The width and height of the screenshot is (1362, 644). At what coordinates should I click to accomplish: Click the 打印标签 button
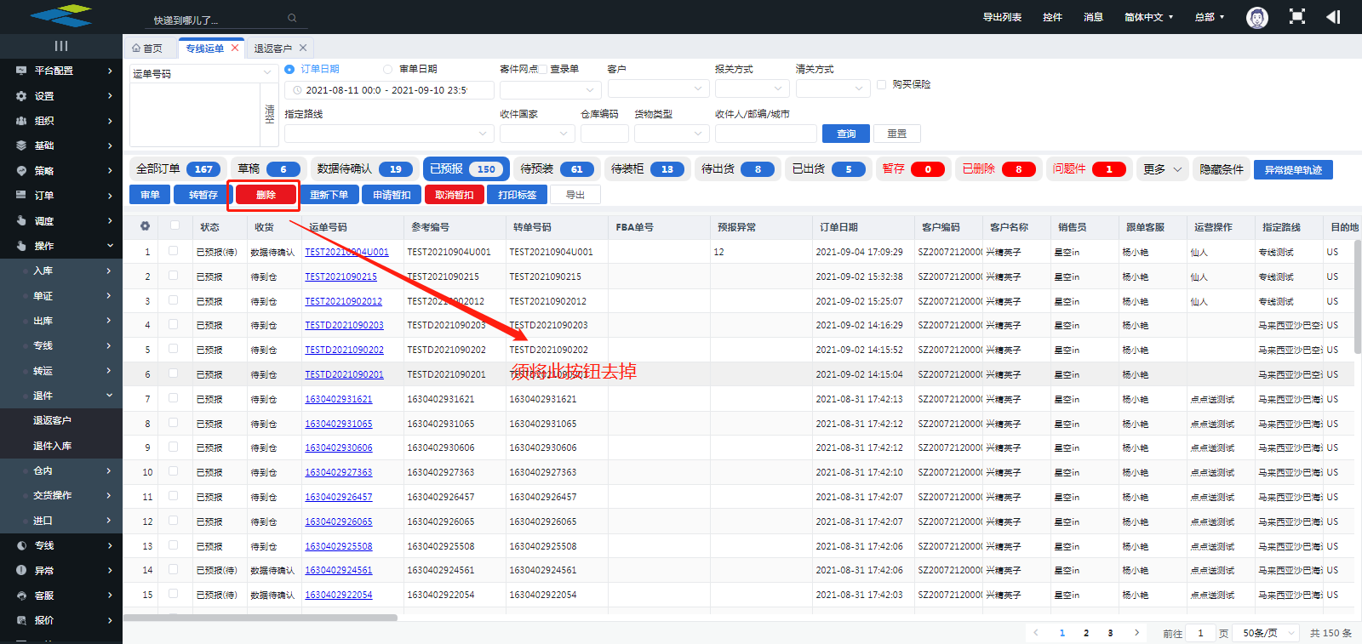518,195
